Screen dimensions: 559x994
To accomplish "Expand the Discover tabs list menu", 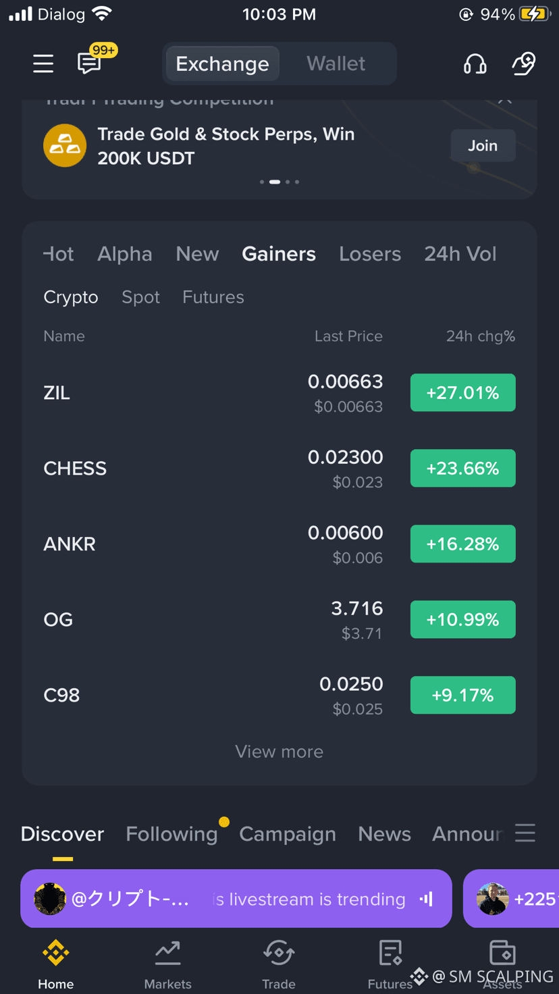I will 525,833.
